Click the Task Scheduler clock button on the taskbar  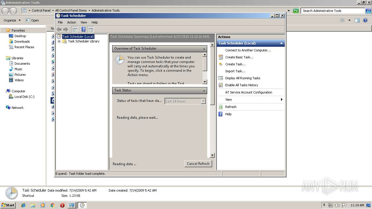82,205
